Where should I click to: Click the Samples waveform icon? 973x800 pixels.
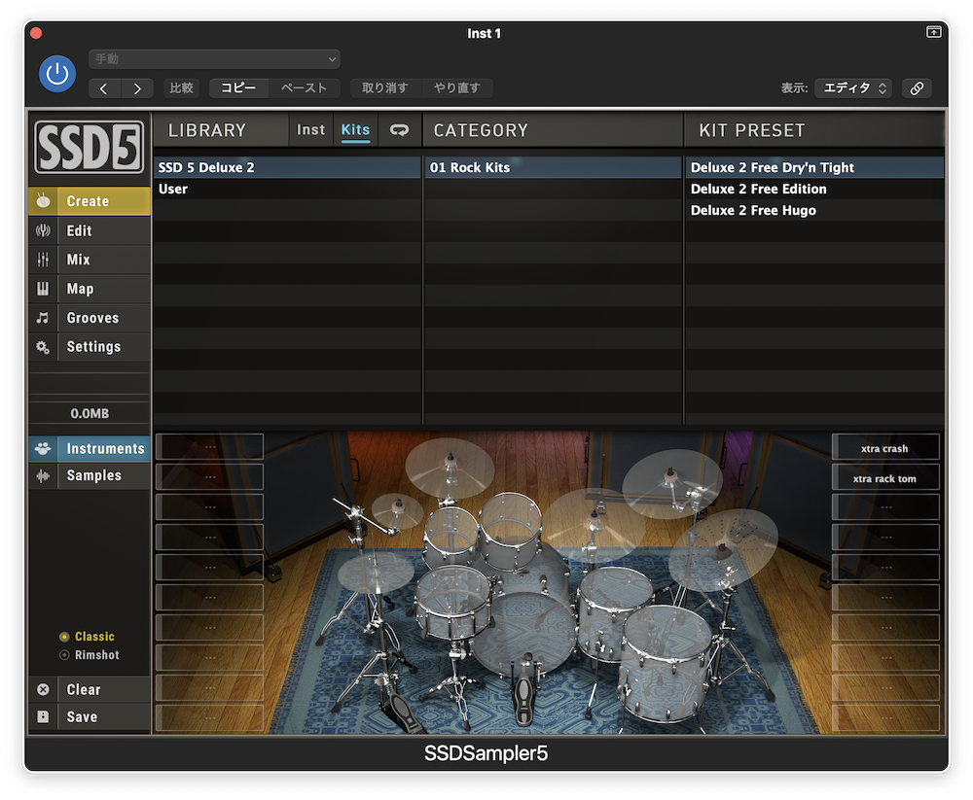click(x=43, y=475)
